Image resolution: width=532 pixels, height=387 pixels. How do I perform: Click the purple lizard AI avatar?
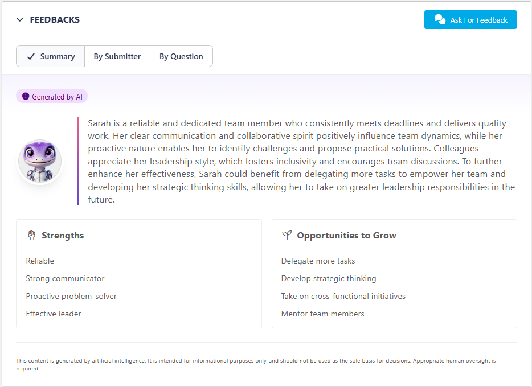40,162
